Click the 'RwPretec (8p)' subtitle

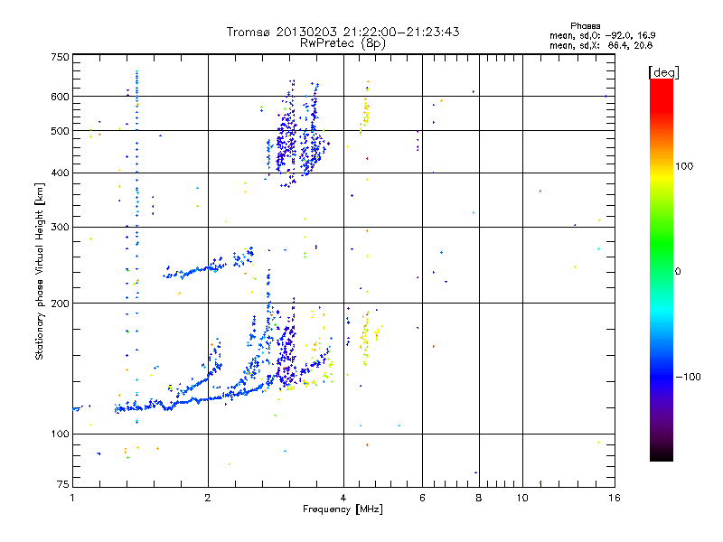point(343,43)
